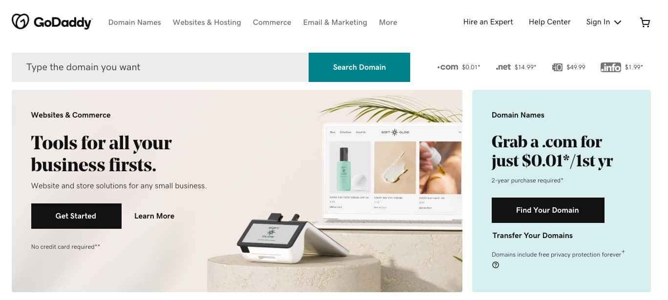Show the More navigation menu

coord(388,22)
